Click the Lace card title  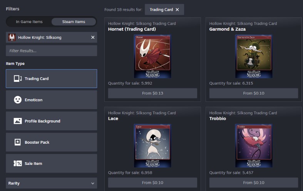[x=113, y=118]
